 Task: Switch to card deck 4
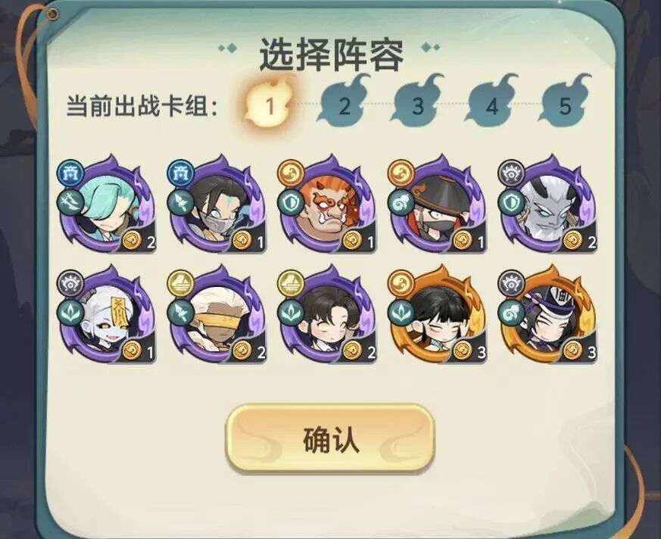click(x=491, y=101)
